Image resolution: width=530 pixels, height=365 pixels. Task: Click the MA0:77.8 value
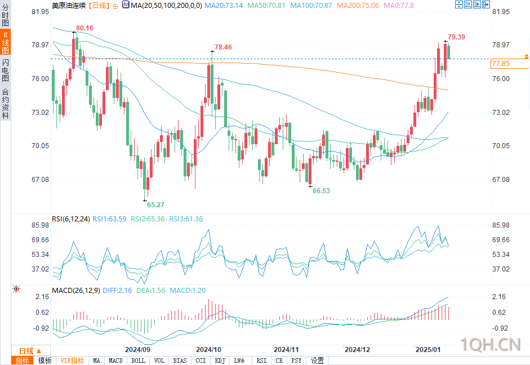tap(399, 6)
